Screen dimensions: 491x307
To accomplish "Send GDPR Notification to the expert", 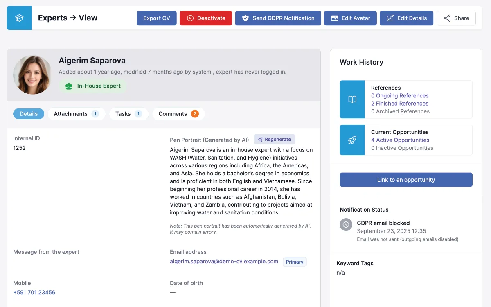I will click(278, 18).
